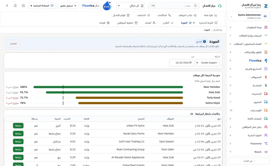Click the المتصل column header
Viewport: 272px width, 166px height.
(x=141, y=119)
